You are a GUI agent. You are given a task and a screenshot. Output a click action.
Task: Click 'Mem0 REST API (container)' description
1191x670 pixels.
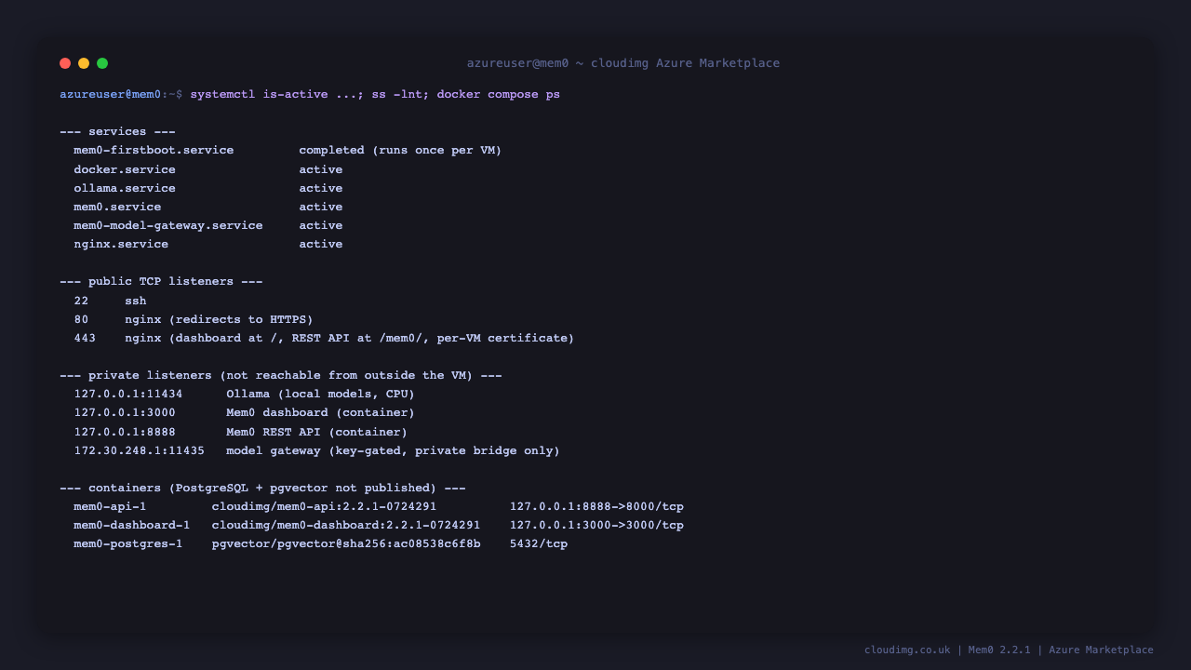(x=317, y=432)
